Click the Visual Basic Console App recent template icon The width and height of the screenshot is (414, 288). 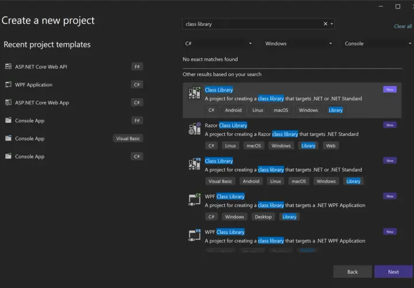[x=9, y=138]
